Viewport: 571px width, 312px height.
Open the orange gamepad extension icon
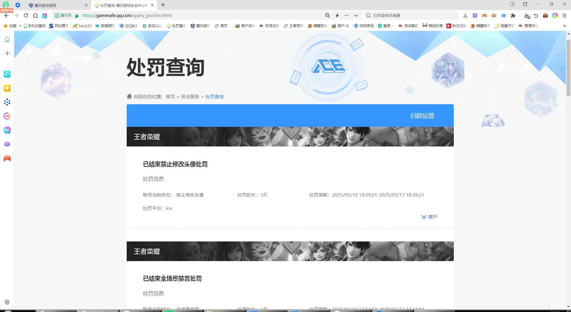pos(484,15)
